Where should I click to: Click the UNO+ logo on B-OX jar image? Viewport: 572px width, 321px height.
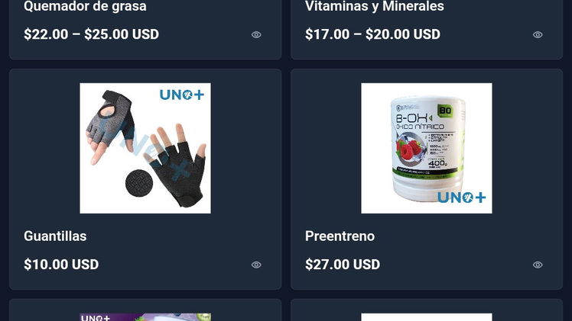pyautogui.click(x=461, y=197)
